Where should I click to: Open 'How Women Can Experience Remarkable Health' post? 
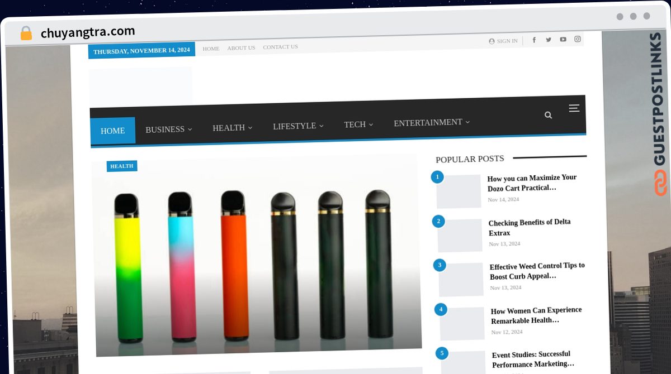[x=536, y=315]
